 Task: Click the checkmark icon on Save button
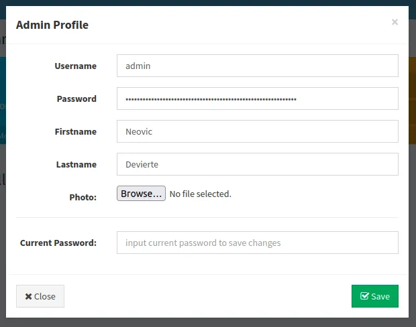364,296
